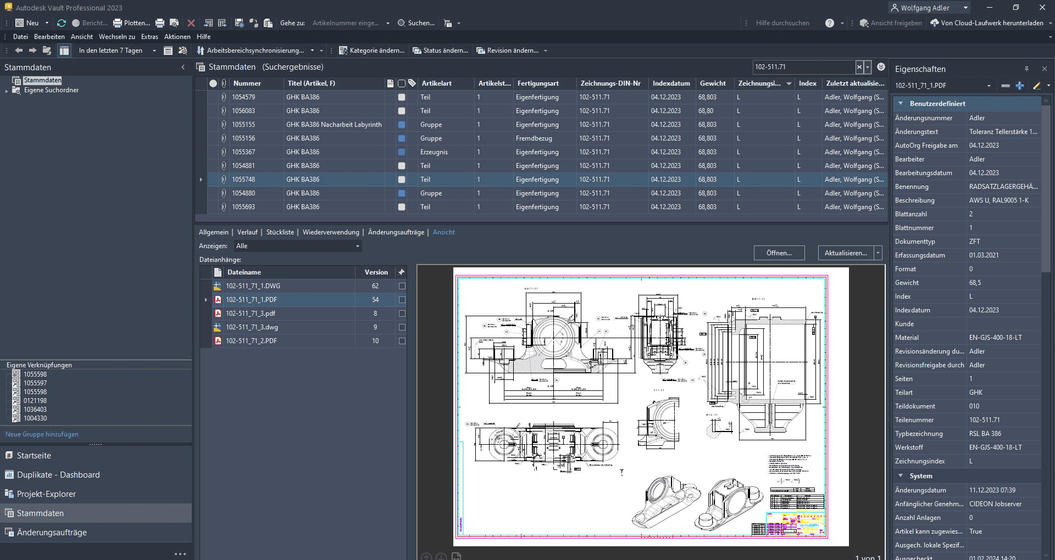
Task: Click the red X delete icon
Action: tap(191, 23)
